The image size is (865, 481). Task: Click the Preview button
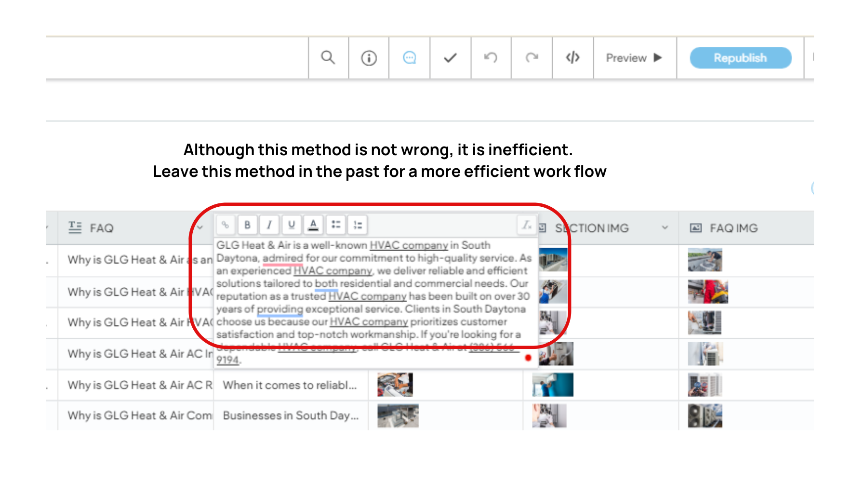pyautogui.click(x=634, y=58)
